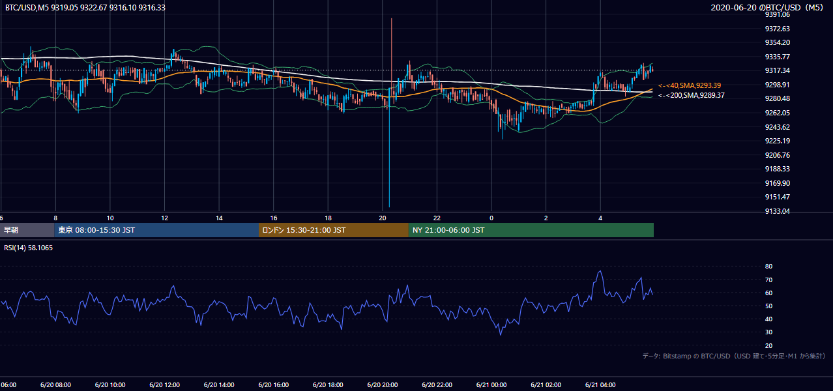
Task: Click the NY 21:00-06:00 JST session bar
Action: 531,230
